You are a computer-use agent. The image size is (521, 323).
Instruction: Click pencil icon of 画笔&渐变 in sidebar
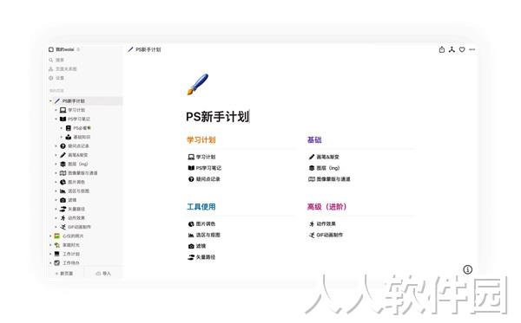(x=63, y=155)
